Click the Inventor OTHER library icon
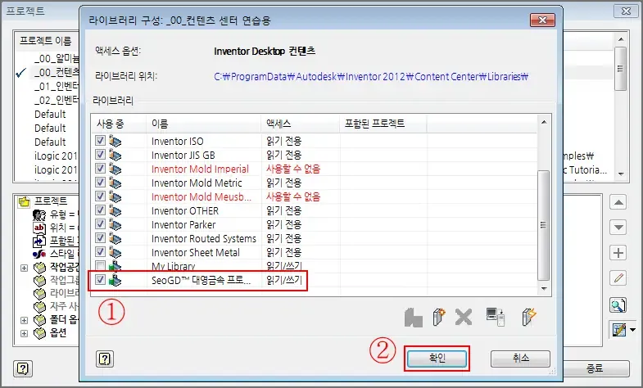The width and height of the screenshot is (643, 388). (x=115, y=210)
